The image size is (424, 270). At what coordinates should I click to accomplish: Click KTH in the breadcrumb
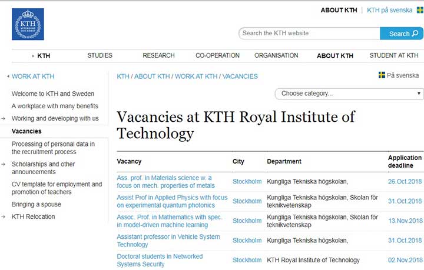[123, 76]
